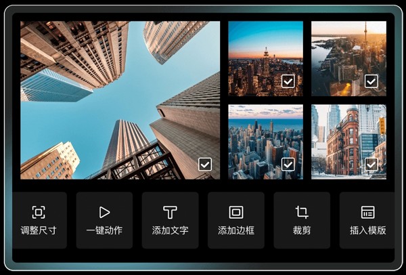406x275 pixels.
Task: Select the T text icon
Action: [170, 212]
